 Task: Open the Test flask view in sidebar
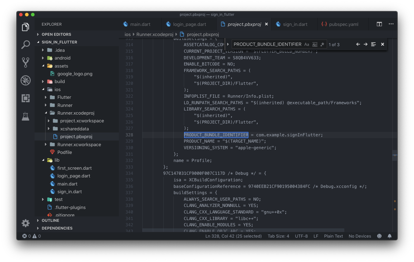coord(25,116)
